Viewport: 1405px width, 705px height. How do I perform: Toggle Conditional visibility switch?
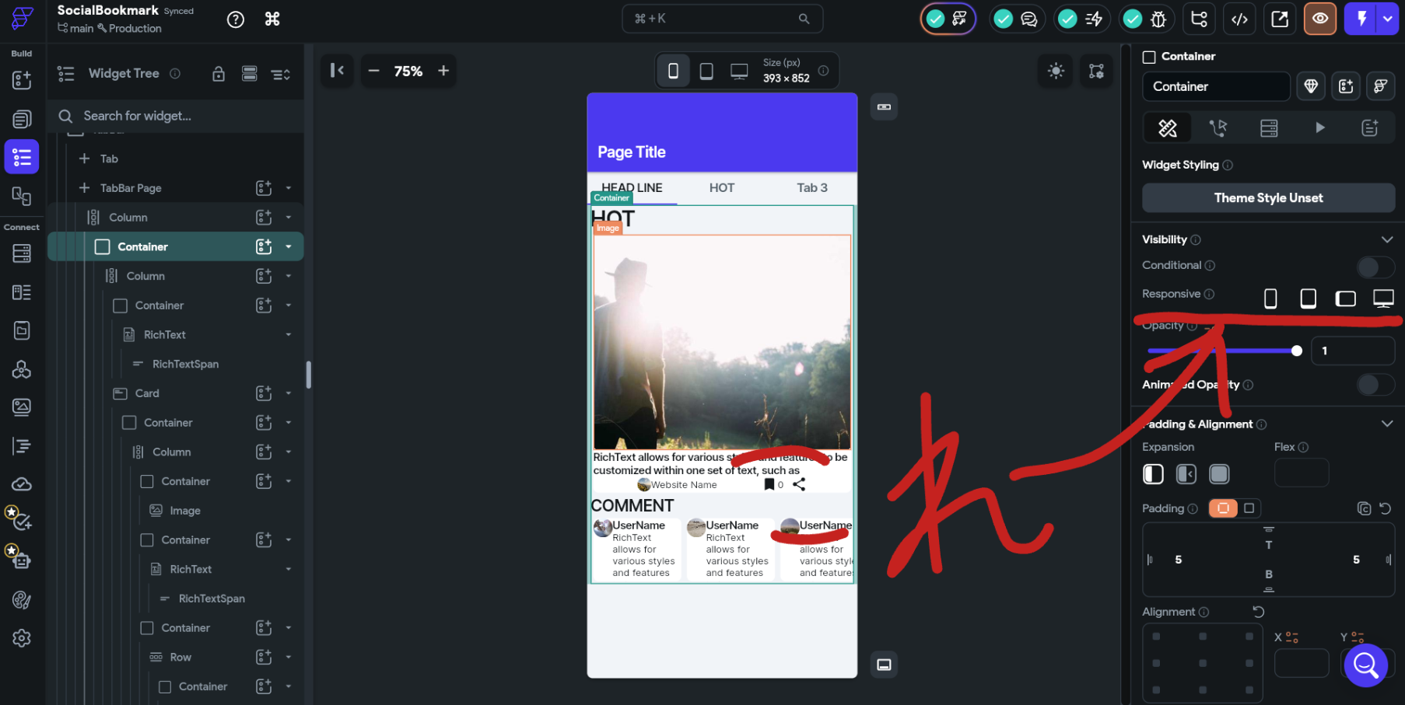click(x=1375, y=267)
